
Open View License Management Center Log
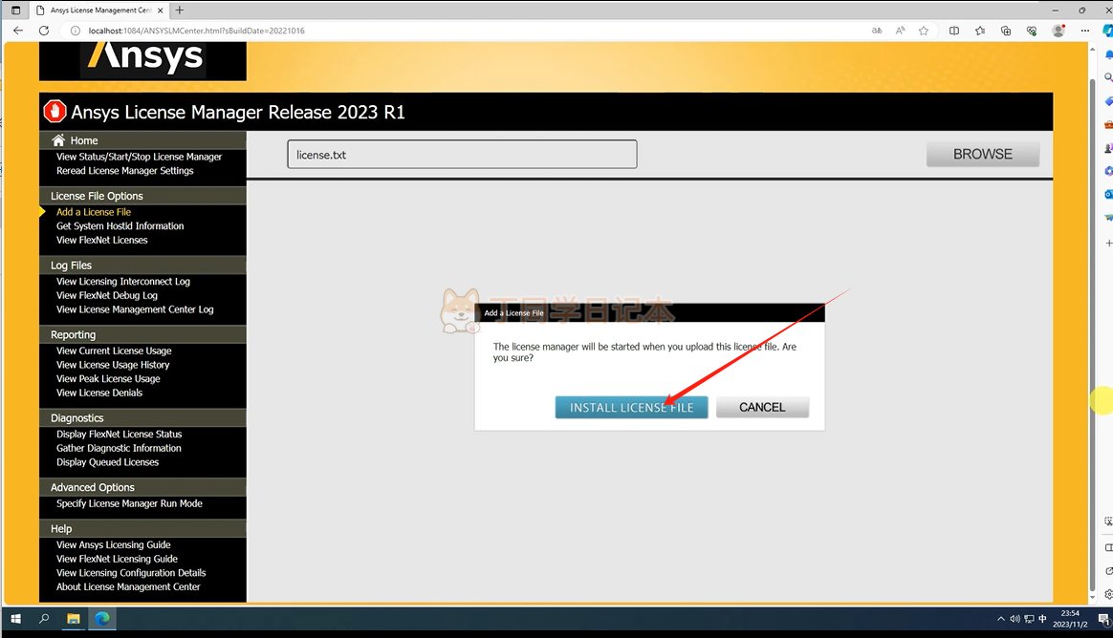135,309
